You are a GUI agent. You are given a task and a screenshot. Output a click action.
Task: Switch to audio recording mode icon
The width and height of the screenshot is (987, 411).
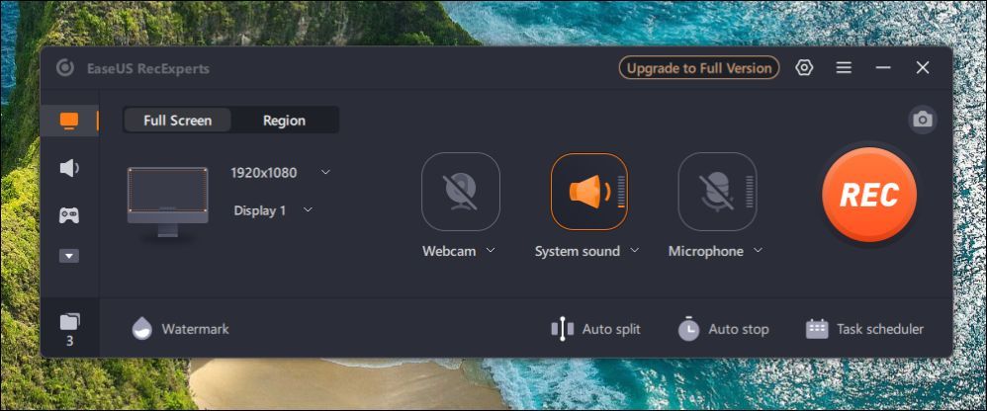point(69,168)
